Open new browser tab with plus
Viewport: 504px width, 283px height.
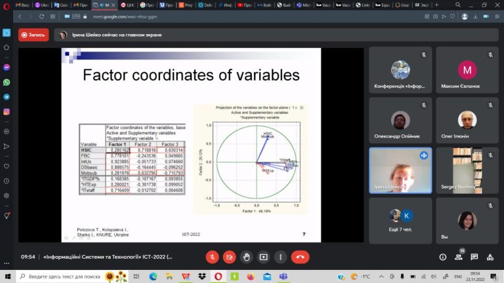436,5
